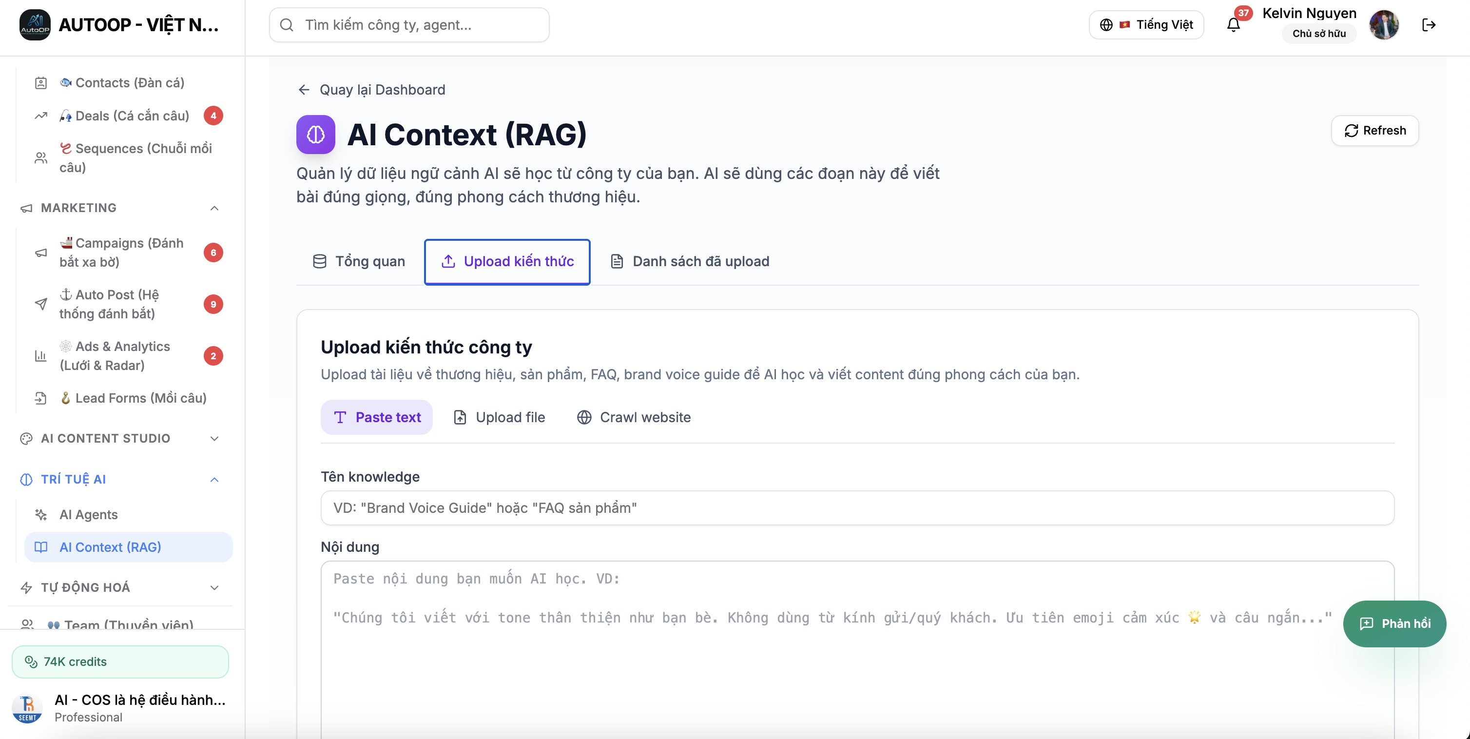
Task: Open Kelvin Nguyen profile avatar
Action: [x=1384, y=25]
